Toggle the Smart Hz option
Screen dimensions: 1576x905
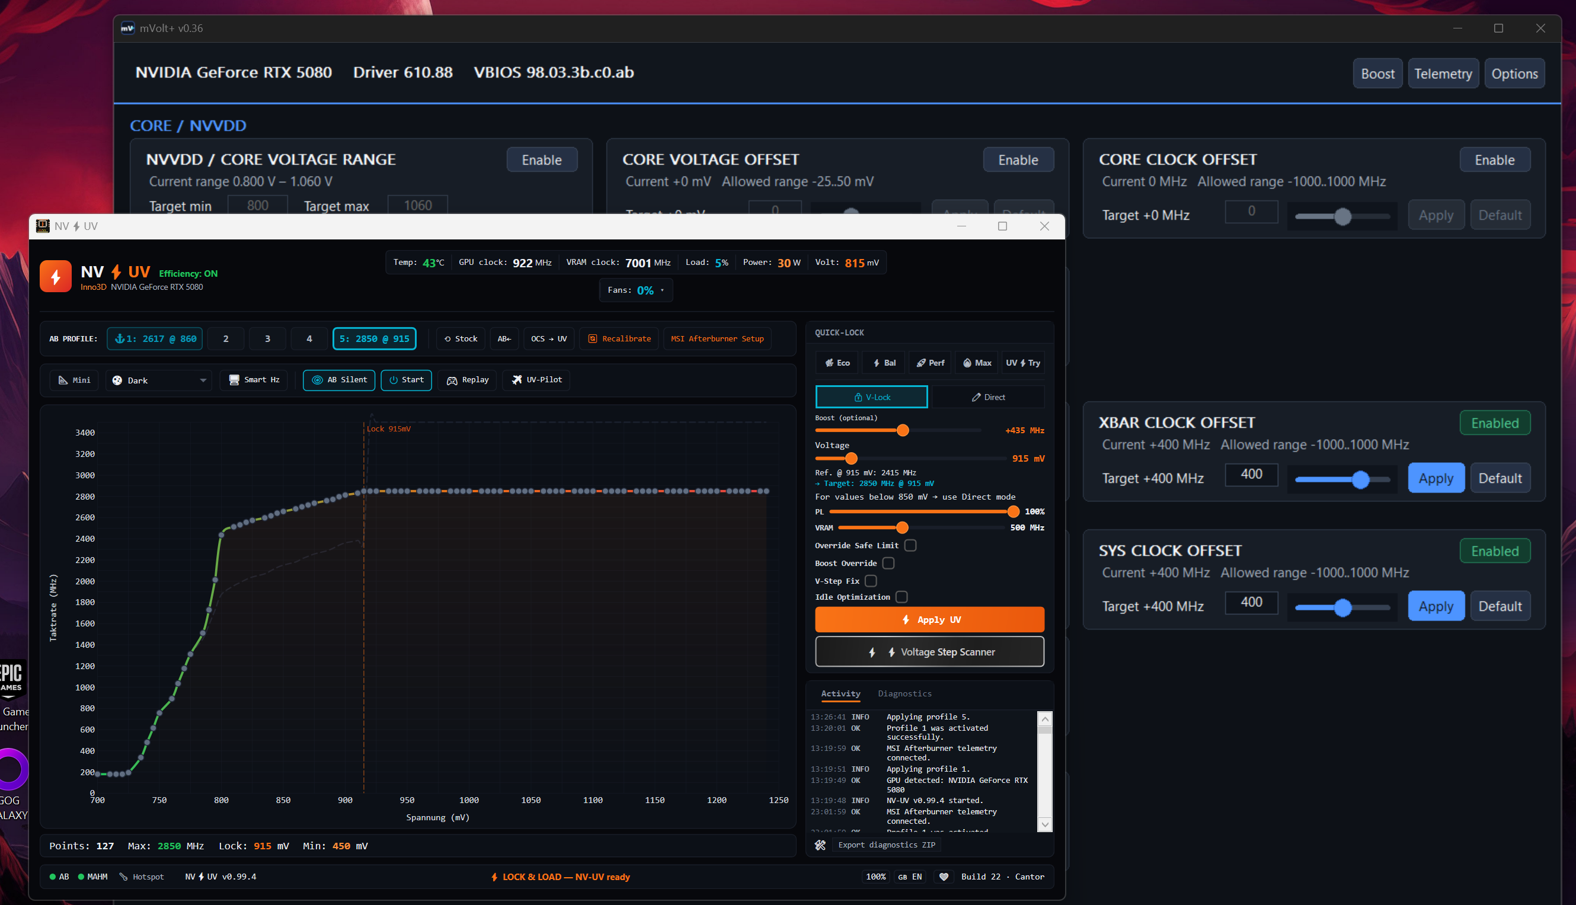tap(254, 380)
